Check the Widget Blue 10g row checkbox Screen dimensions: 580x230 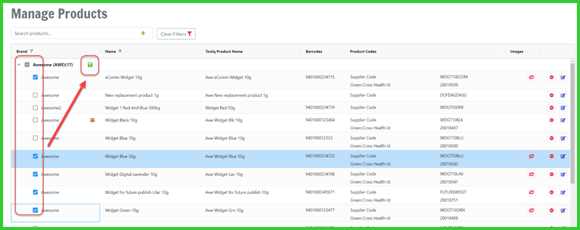pos(35,138)
